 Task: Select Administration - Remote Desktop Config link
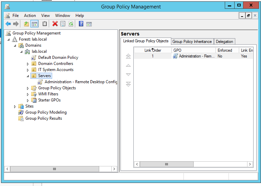coord(81,82)
